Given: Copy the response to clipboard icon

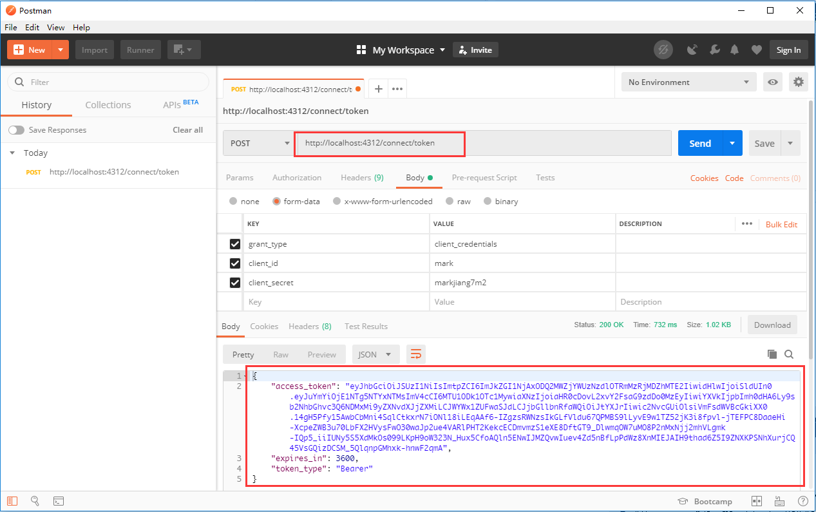Looking at the screenshot, I should coord(772,354).
